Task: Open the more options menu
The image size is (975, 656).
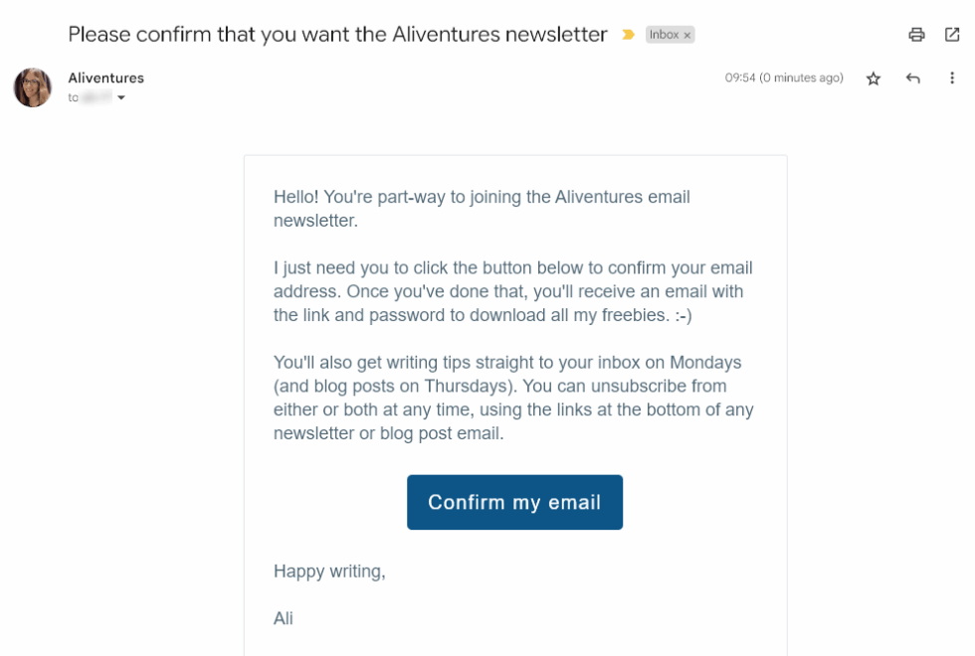Action: pos(952,78)
